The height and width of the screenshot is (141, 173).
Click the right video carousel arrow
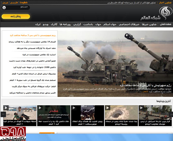(x=171, y=114)
